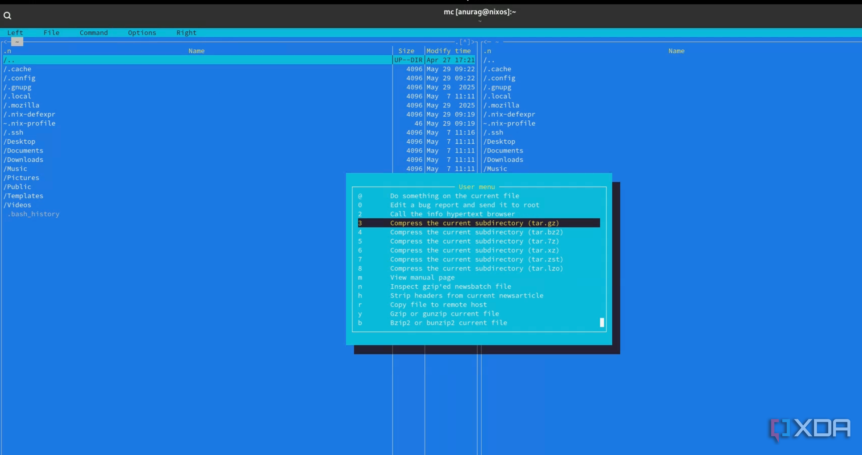Choose Compress current subdirectory (tar.zst) entry

point(479,259)
